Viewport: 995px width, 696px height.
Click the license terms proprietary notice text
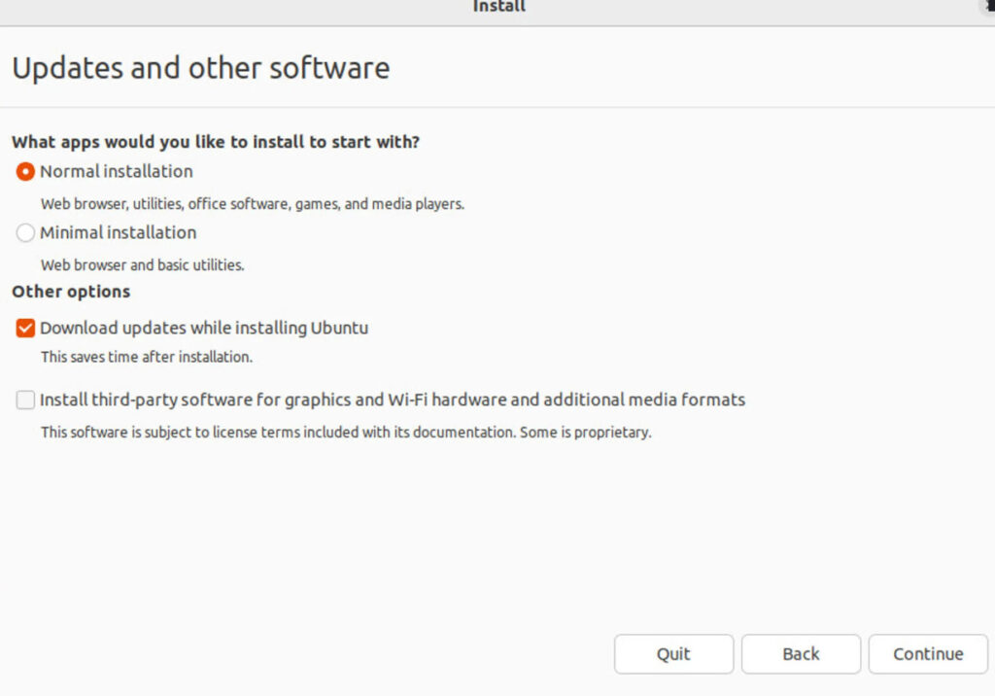tap(346, 432)
